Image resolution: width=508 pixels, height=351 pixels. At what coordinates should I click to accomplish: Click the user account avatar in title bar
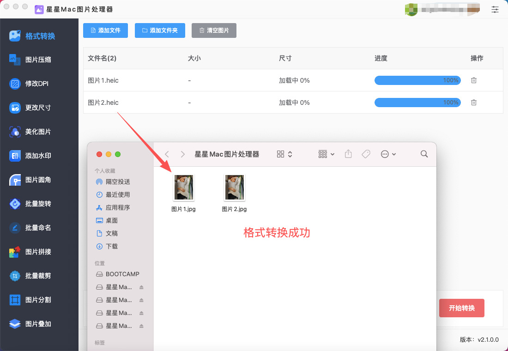[411, 9]
